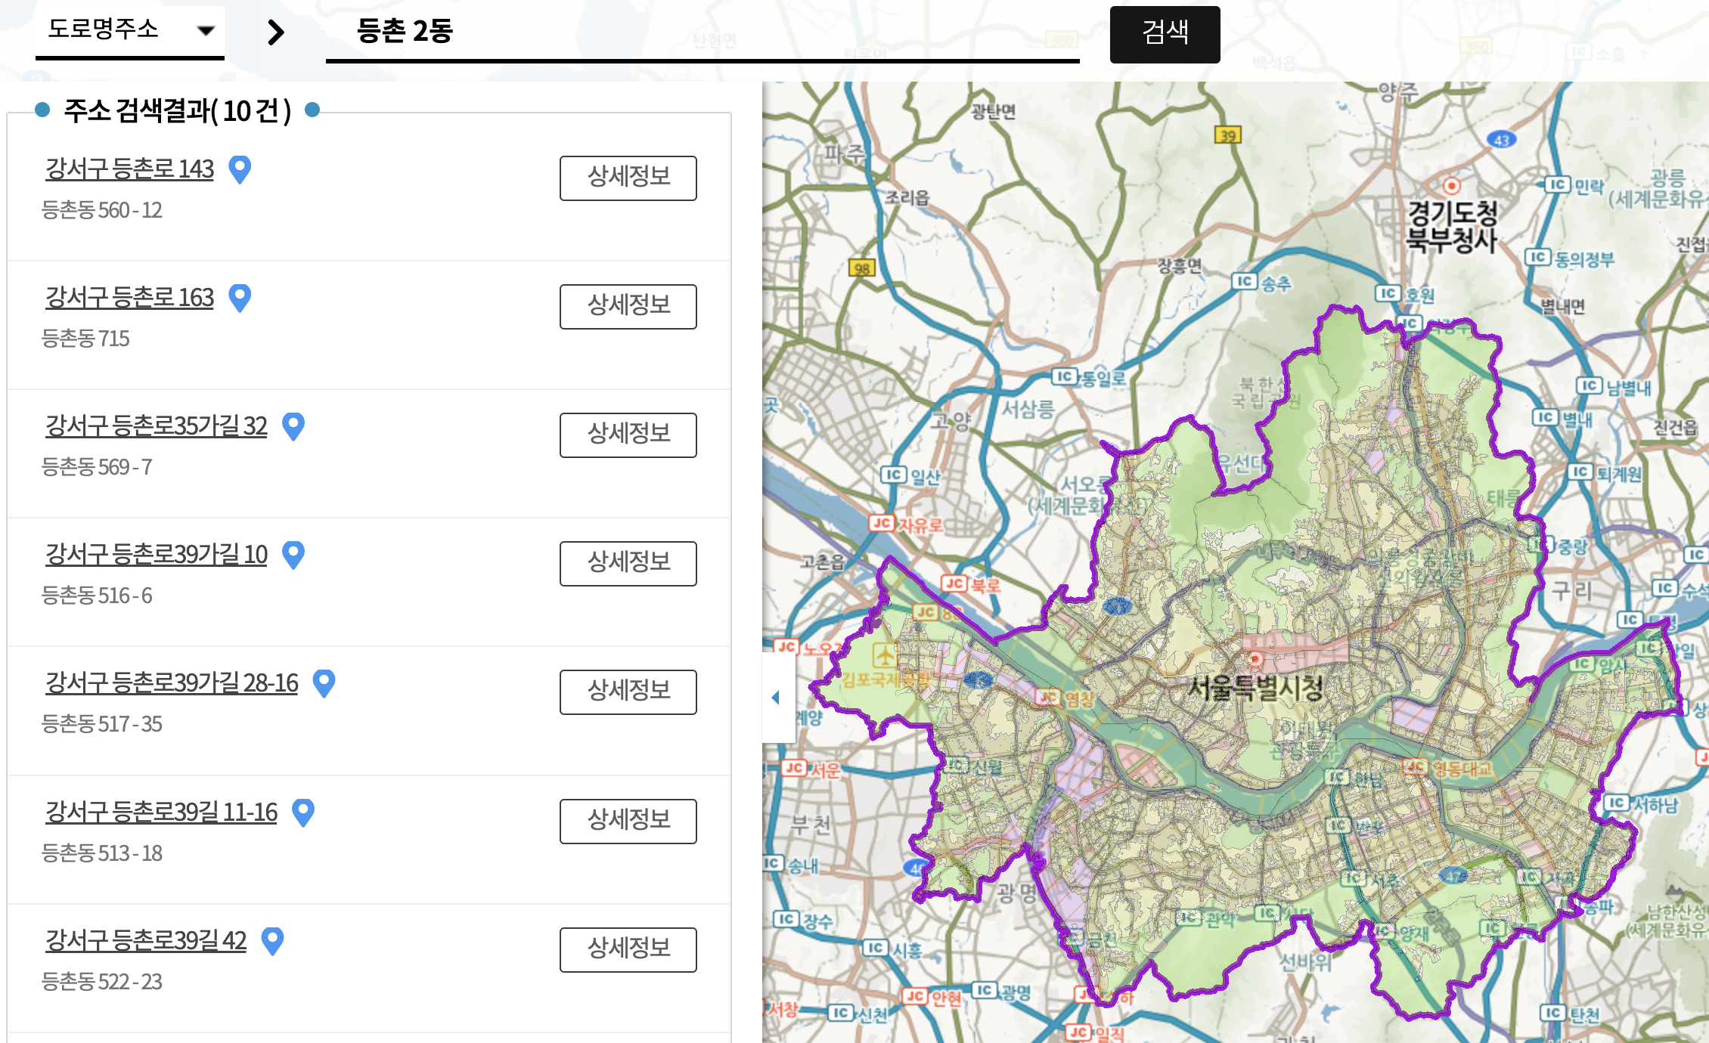
Task: Click map pin beside 등촌로39가길 28-16
Action: (x=324, y=683)
